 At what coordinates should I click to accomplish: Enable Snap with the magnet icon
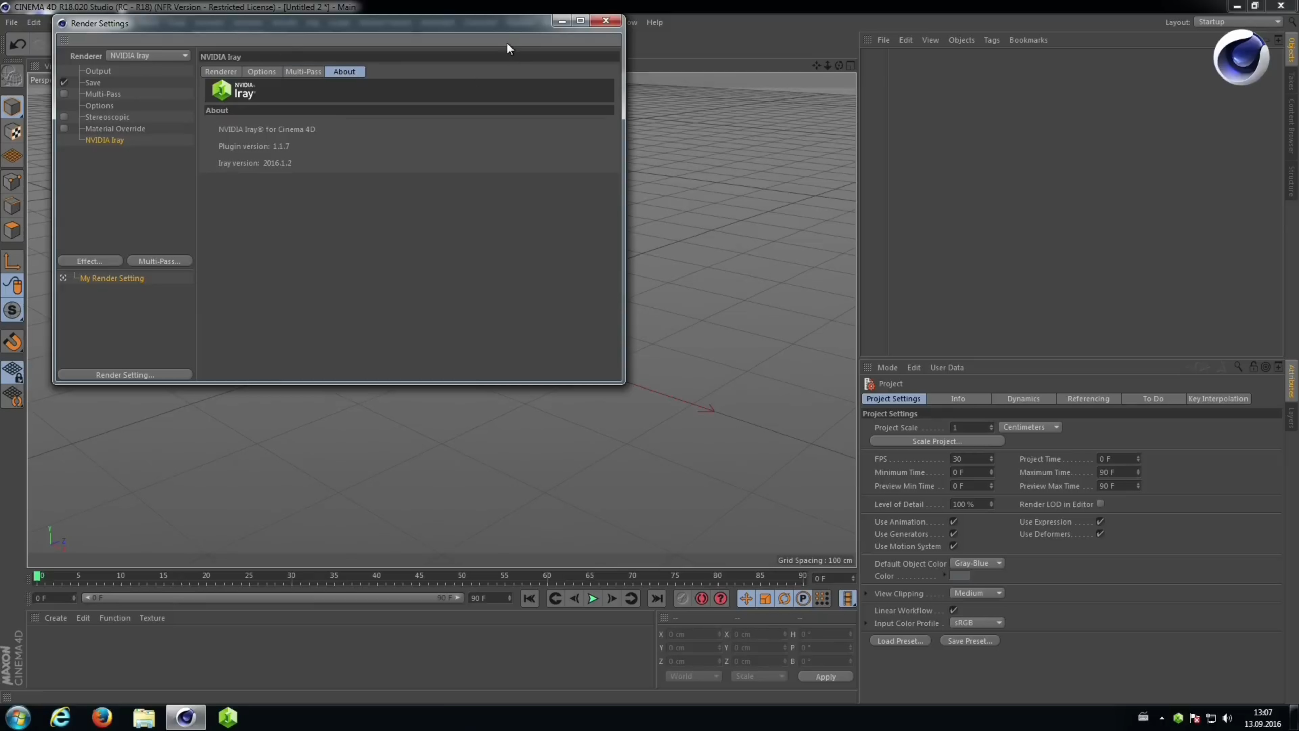tap(13, 341)
